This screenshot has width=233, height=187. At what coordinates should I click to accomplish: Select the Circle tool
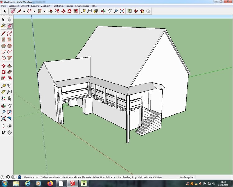[3, 46]
